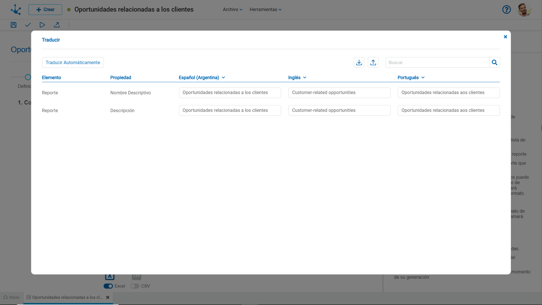Image resolution: width=542 pixels, height=305 pixels.
Task: Click the download translations icon
Action: 359,62
